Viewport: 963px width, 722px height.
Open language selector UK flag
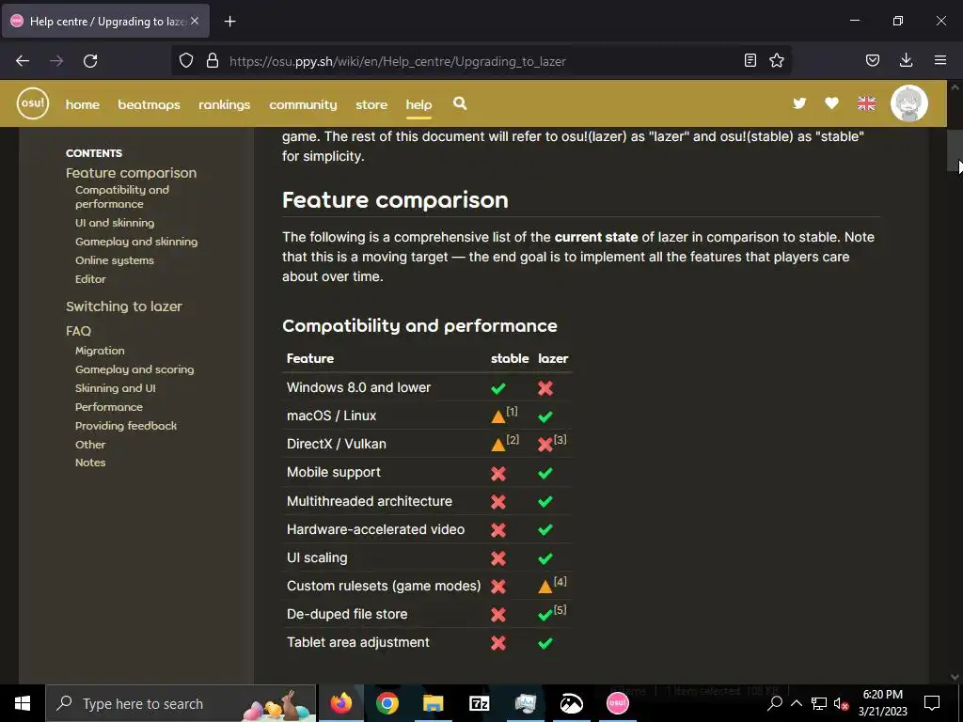click(x=866, y=103)
